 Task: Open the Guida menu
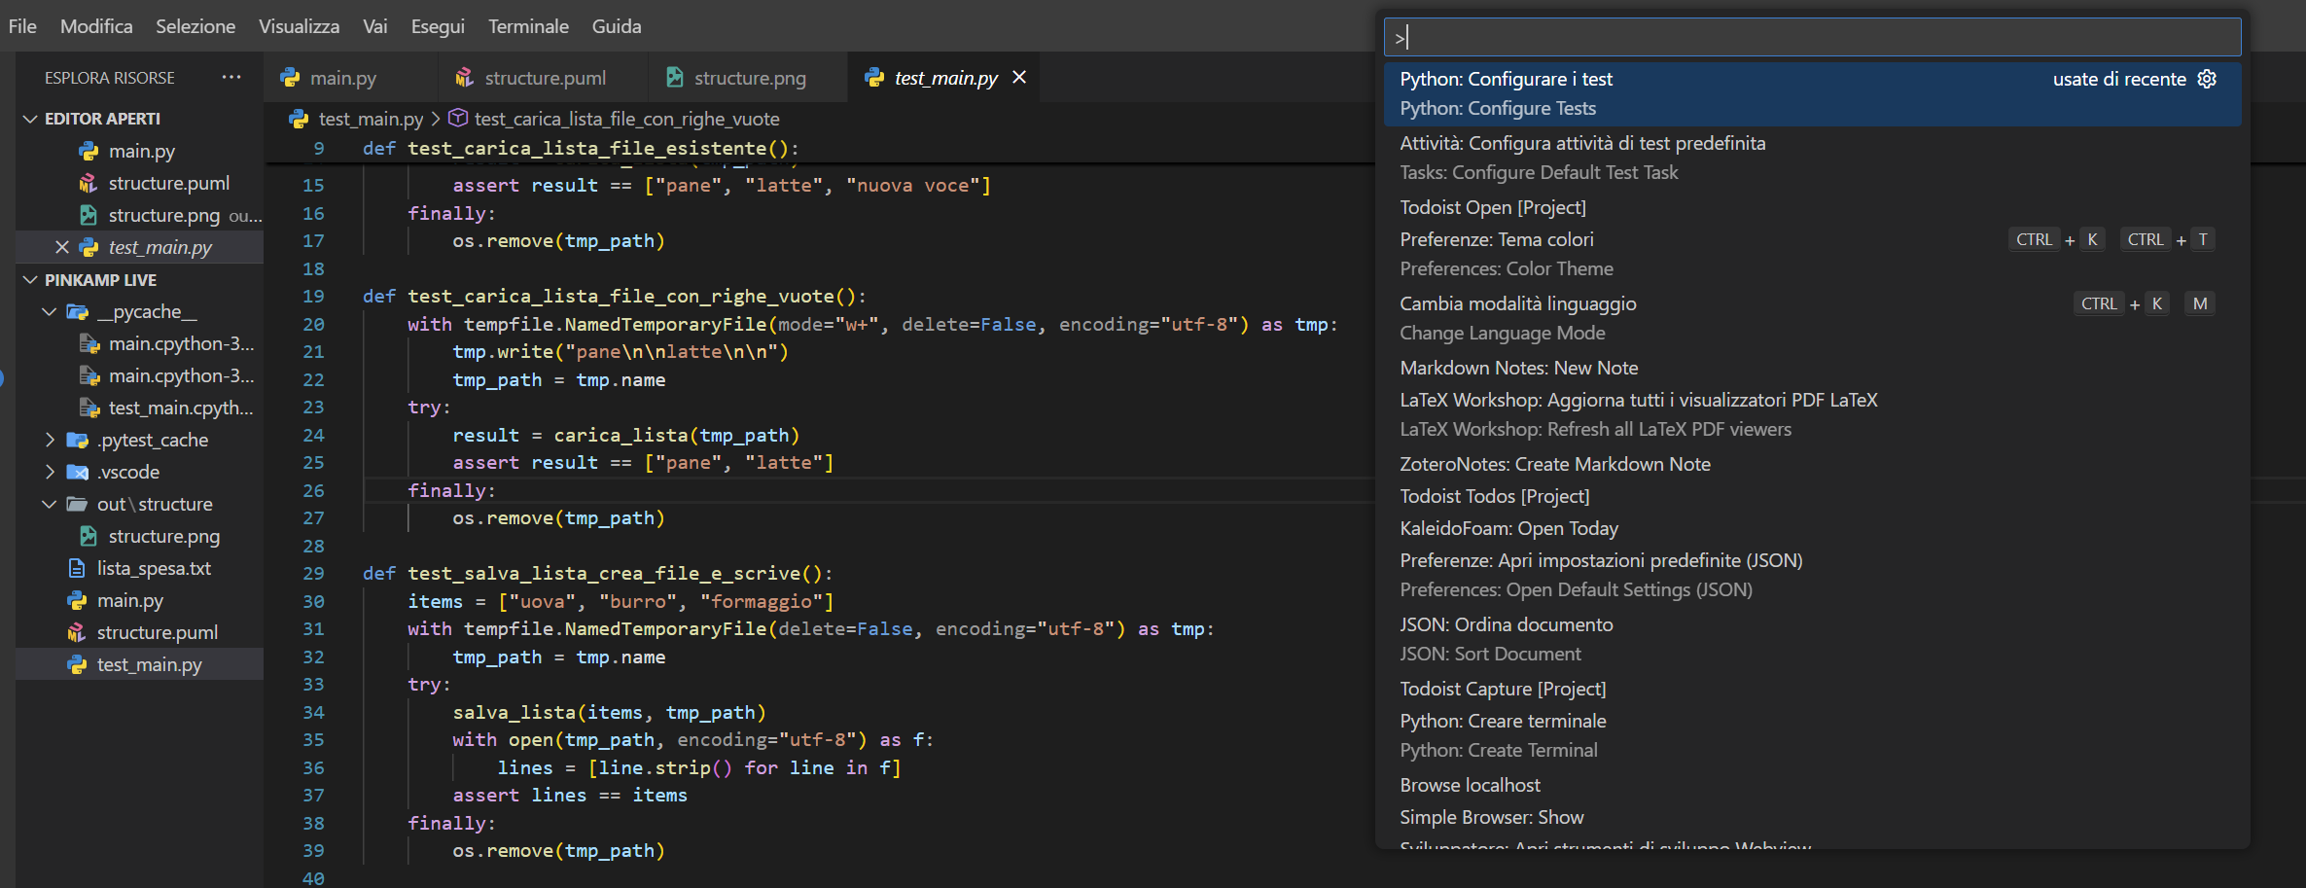(x=617, y=26)
